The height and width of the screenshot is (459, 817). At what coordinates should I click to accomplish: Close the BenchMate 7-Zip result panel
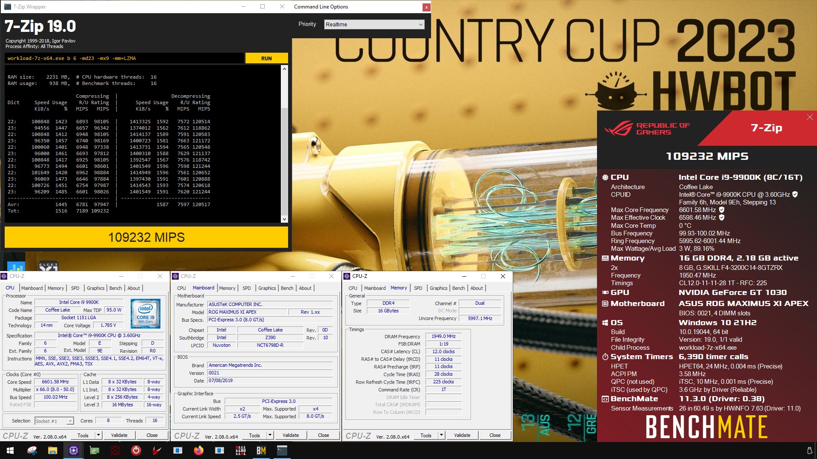pyautogui.click(x=810, y=117)
